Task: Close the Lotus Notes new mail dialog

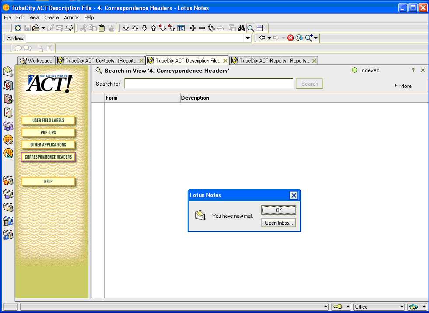Action: [293, 195]
